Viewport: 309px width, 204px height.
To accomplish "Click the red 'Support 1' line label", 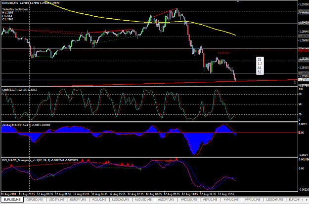I will [224, 53].
